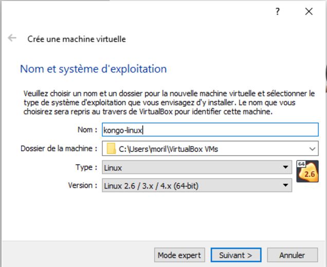Click the path text C:\Users\moril\VirtualBox VMs
Screen dimensions: 327x267
coord(168,149)
